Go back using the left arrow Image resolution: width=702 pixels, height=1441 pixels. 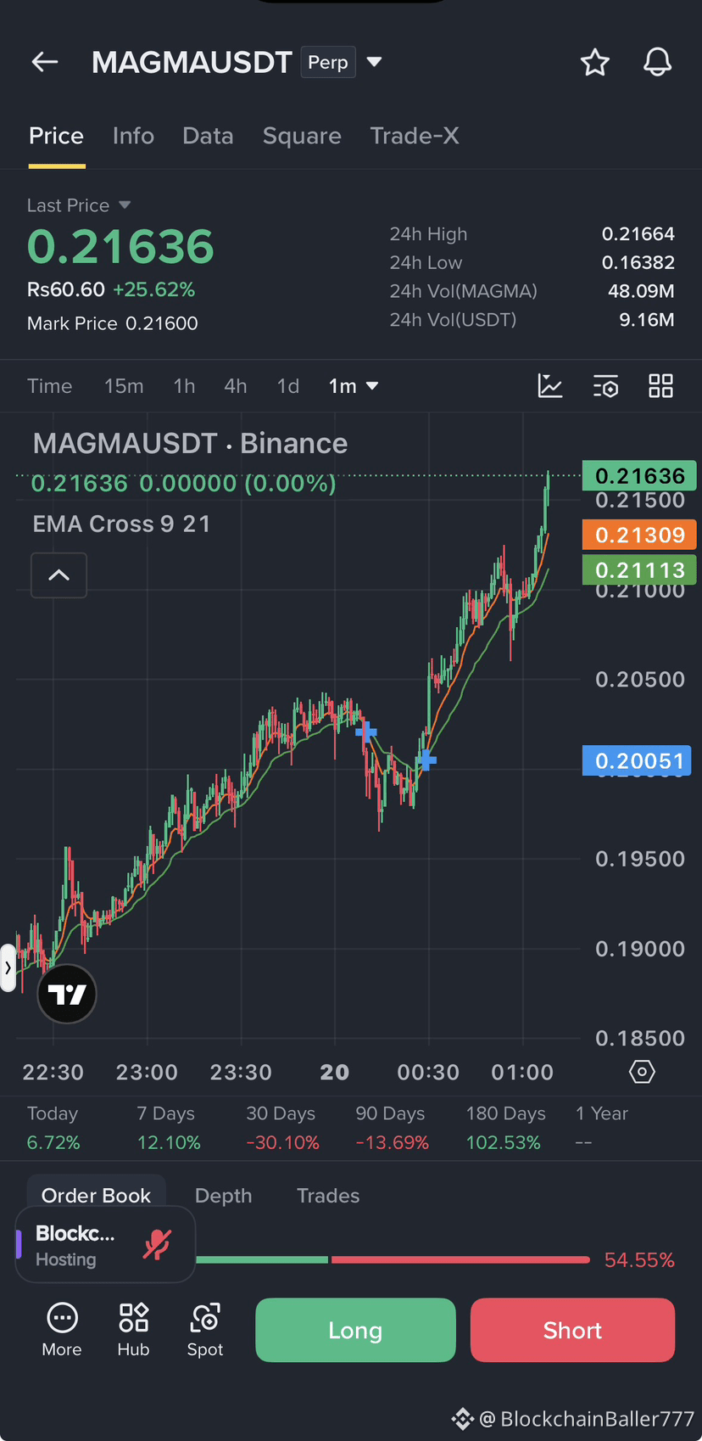(45, 62)
